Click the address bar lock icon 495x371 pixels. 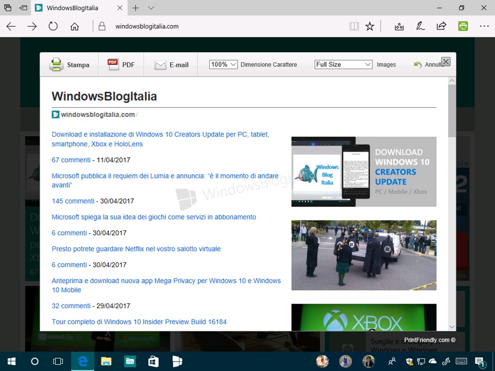click(102, 26)
